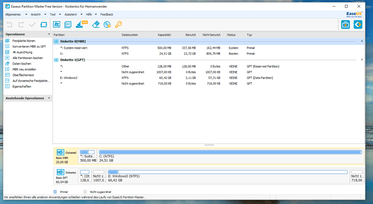Run the Oberflächentest operation from sidebar
Image resolution: width=373 pixels, height=204 pixels.
(23, 75)
